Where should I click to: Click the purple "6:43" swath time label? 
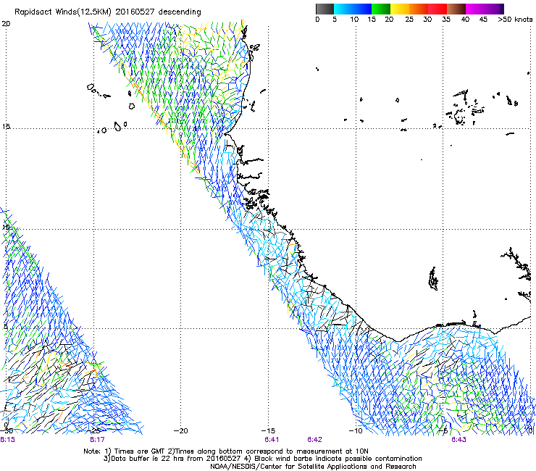coord(458,440)
